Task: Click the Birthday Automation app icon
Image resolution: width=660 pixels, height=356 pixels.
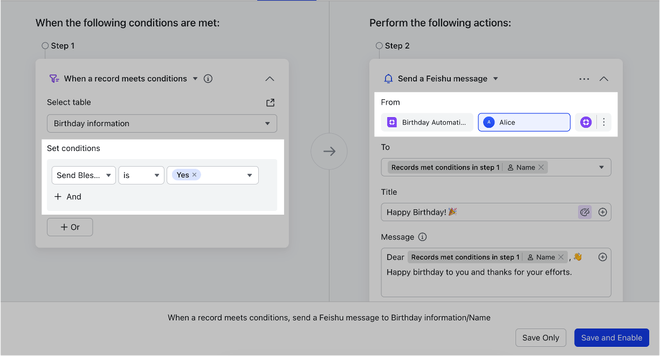Action: [x=392, y=122]
